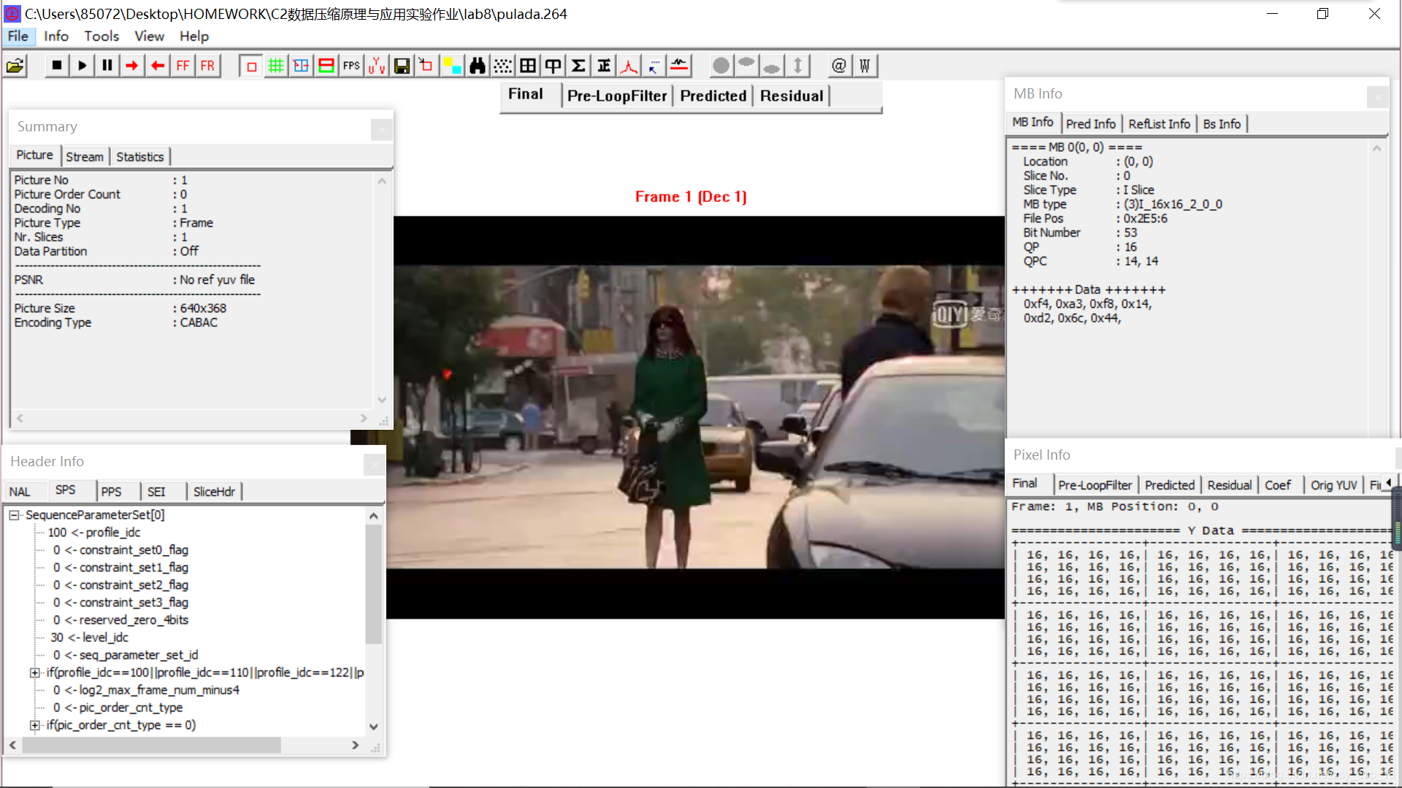Open the Bs Info tab
Image resolution: width=1402 pixels, height=788 pixels.
point(1222,124)
